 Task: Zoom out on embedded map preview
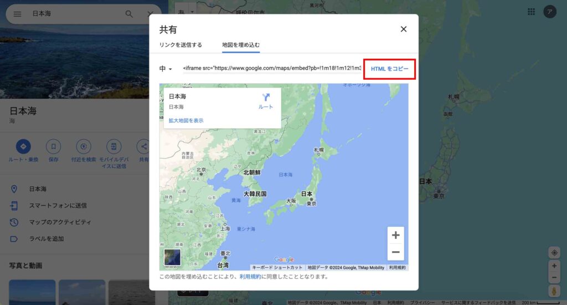[395, 252]
